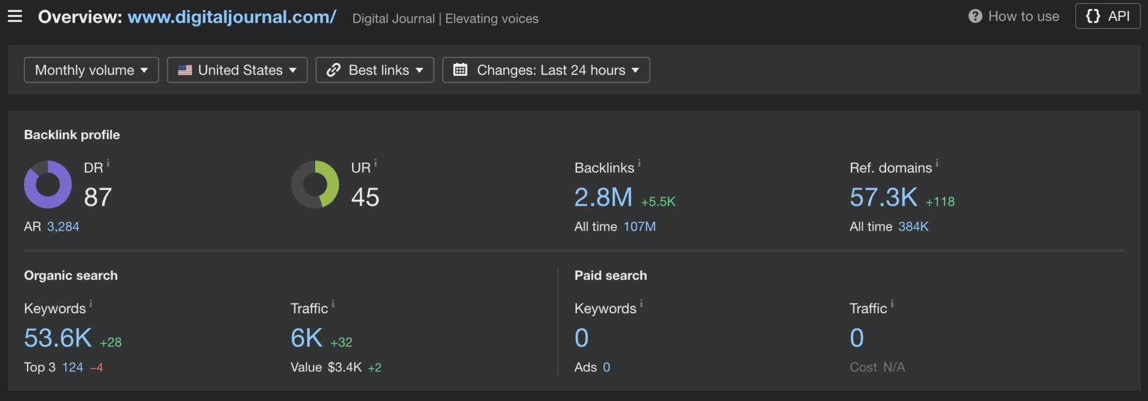
Task: Click the Ref. domains info icon
Action: point(937,163)
